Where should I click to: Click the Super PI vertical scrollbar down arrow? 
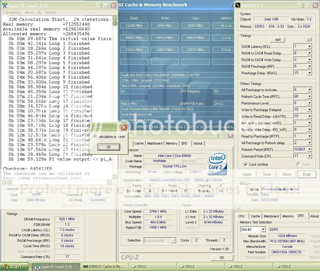coord(115,176)
